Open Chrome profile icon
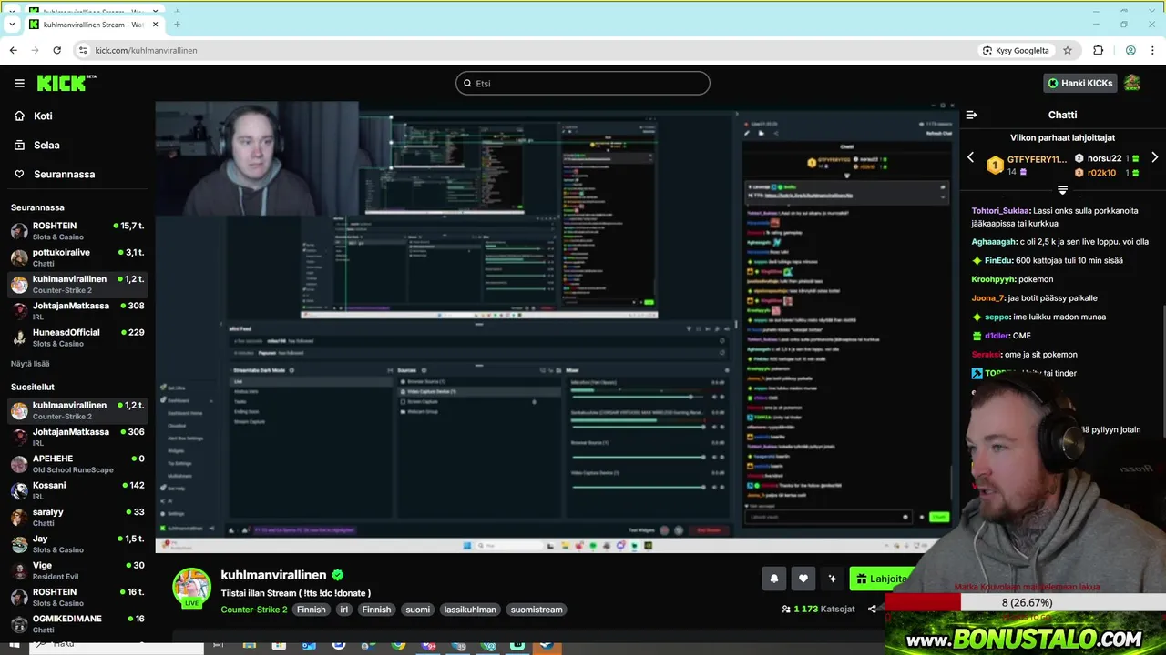Screen dimensions: 1166x655 pyautogui.click(x=1130, y=50)
